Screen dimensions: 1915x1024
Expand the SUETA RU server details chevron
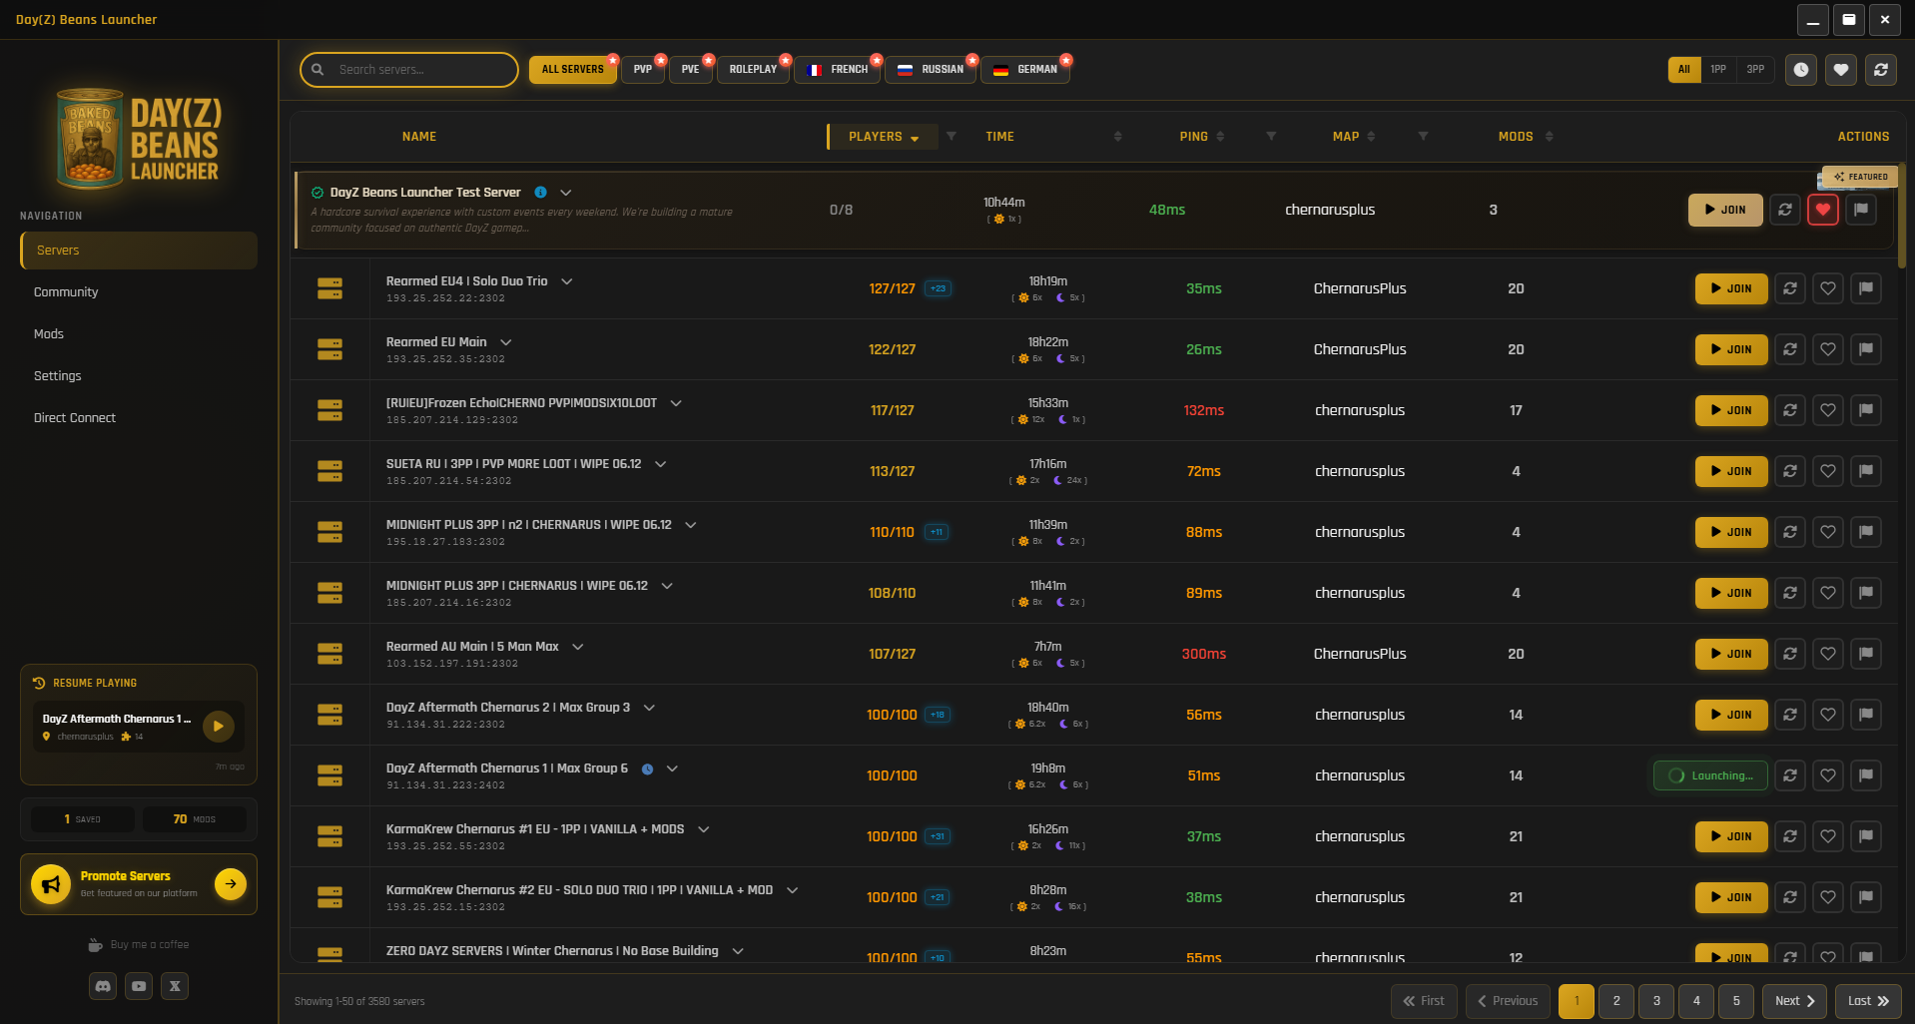coord(660,463)
